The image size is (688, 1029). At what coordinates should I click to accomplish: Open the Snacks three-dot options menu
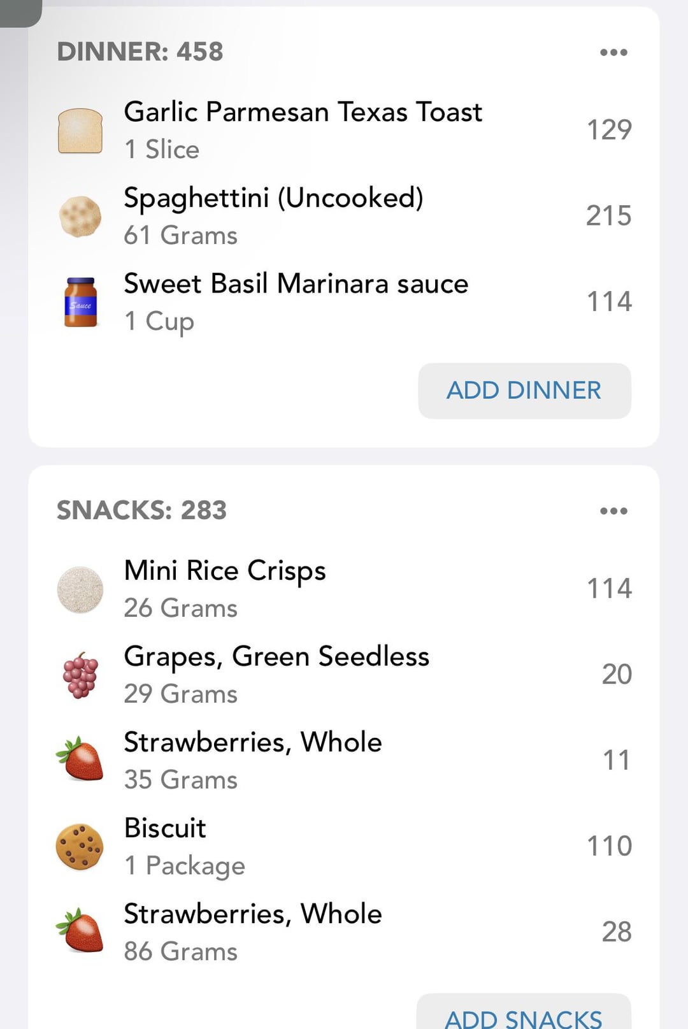(614, 511)
